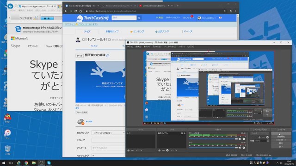Click the TwitCasting logo in Chrome

(x=93, y=18)
